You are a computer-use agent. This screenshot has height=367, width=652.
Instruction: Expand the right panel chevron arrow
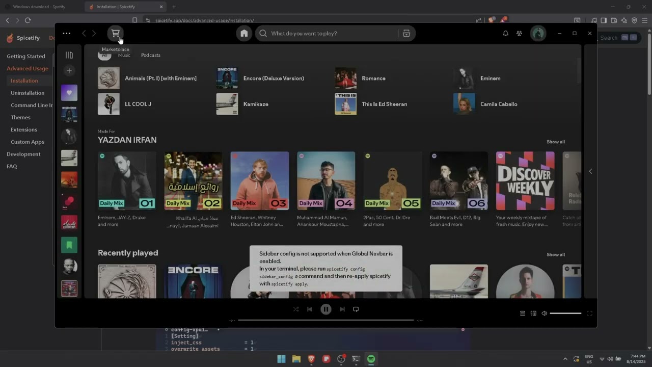[x=590, y=171]
